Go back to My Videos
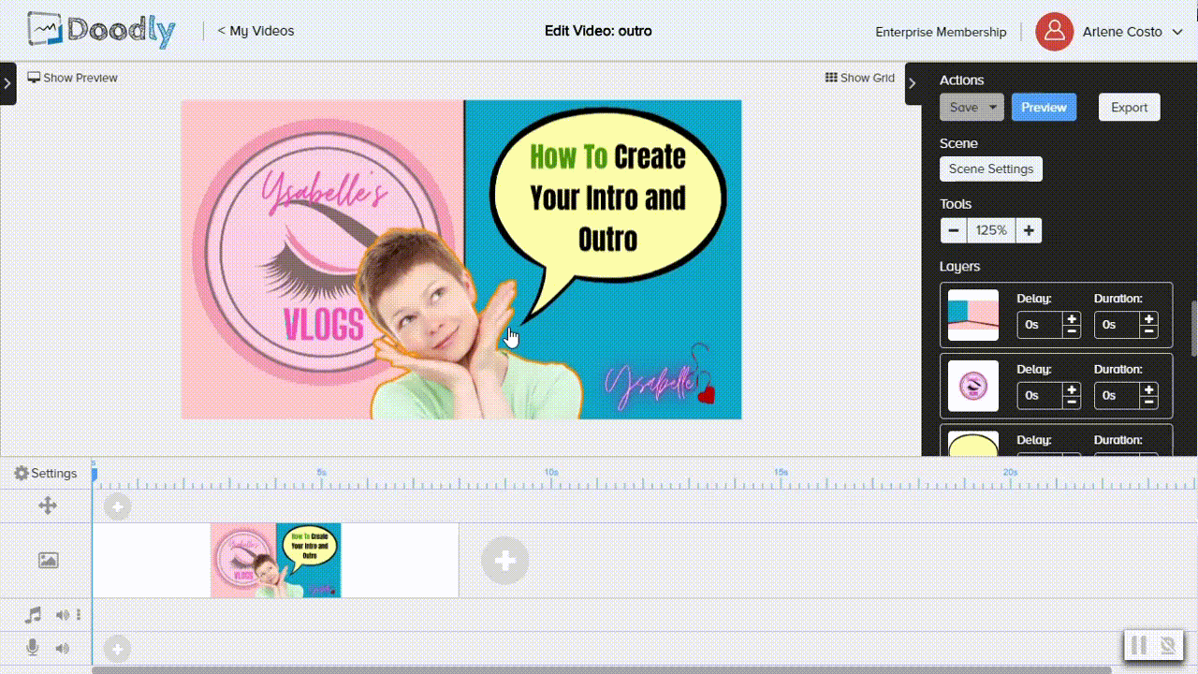 (256, 31)
